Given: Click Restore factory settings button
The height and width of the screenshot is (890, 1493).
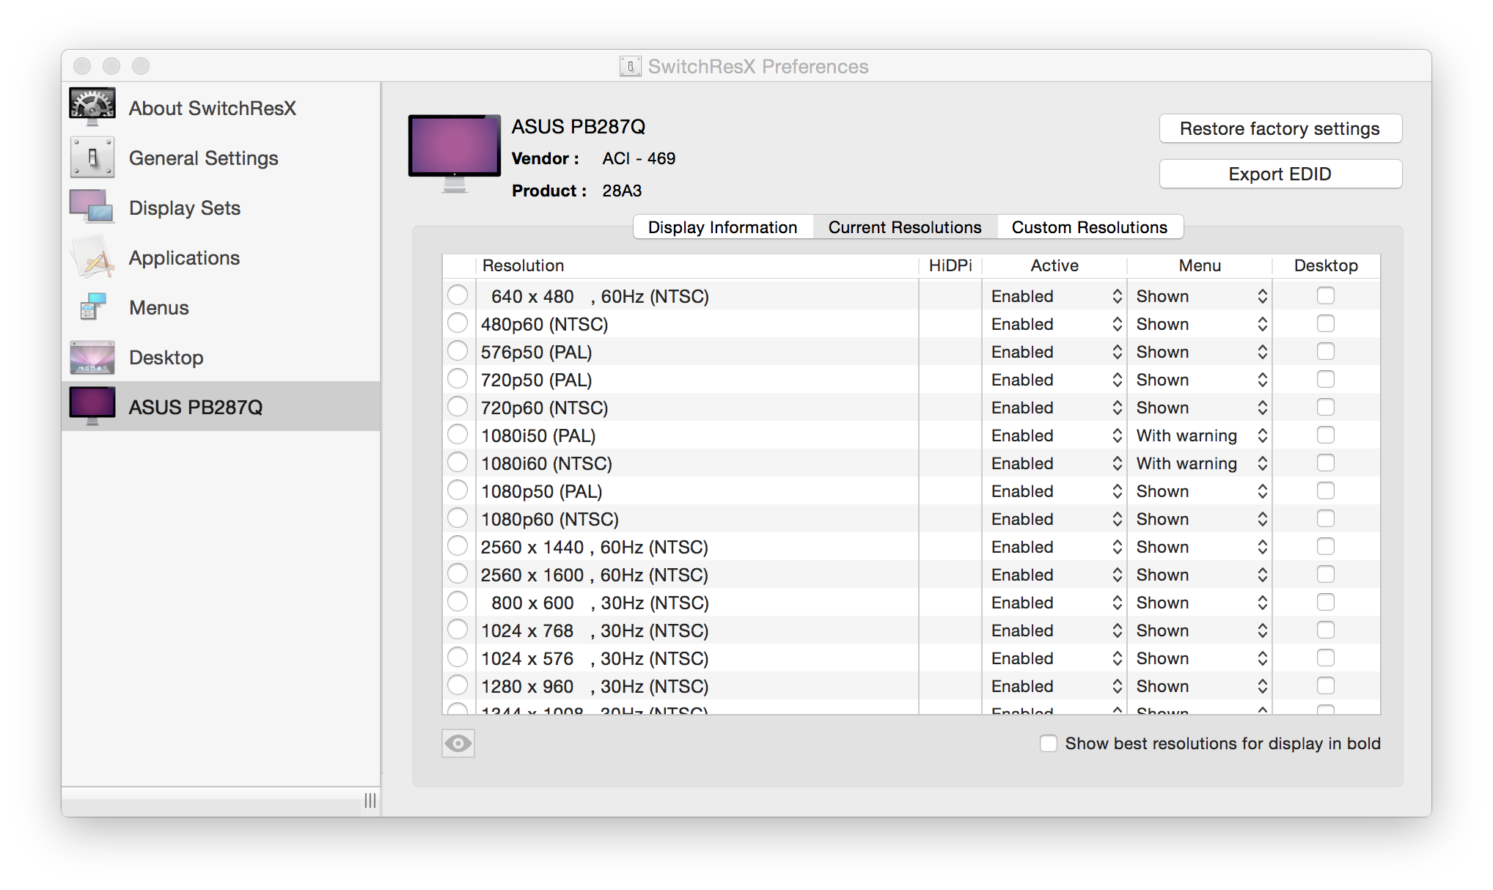Looking at the screenshot, I should coord(1280,128).
